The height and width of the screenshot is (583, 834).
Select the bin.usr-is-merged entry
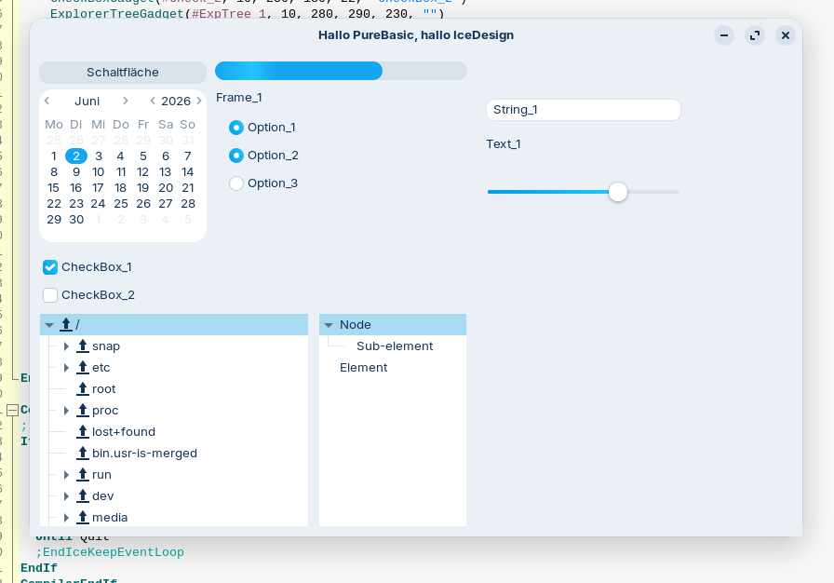[x=144, y=454]
